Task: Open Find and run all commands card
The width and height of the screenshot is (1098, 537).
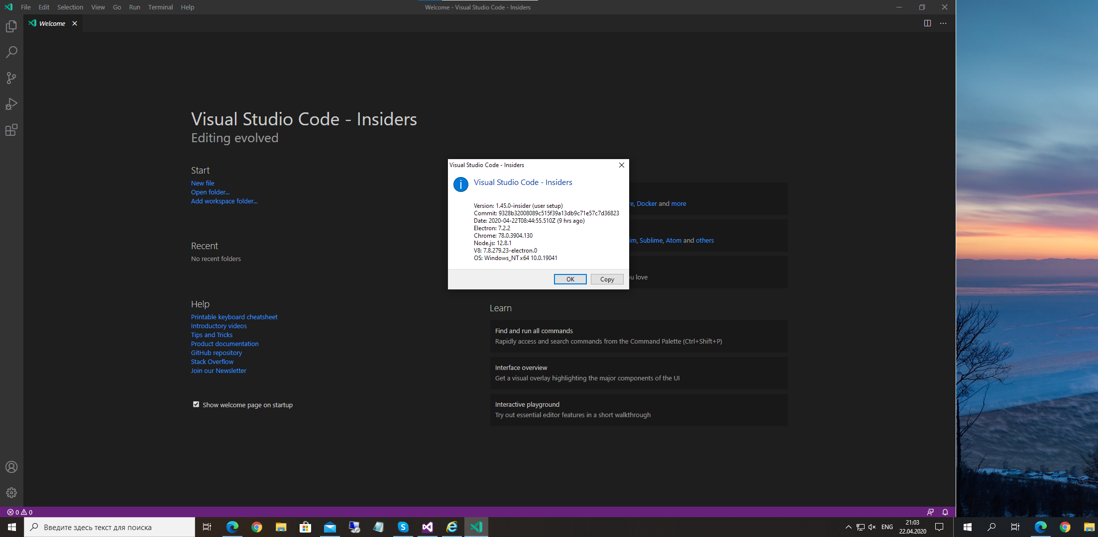Action: click(639, 336)
